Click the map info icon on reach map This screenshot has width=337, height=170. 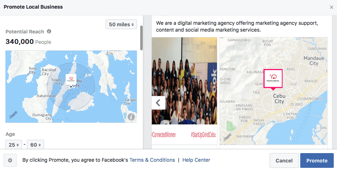[131, 117]
